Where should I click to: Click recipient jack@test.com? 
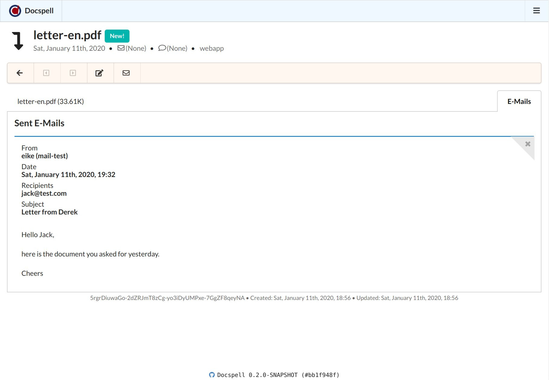pyautogui.click(x=44, y=193)
